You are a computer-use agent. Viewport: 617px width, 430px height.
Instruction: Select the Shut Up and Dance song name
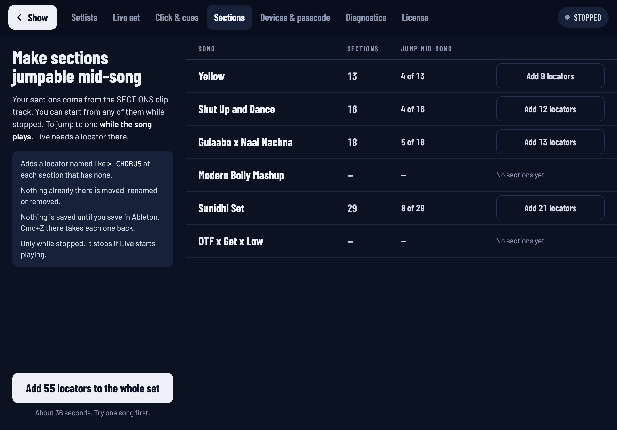coord(236,109)
